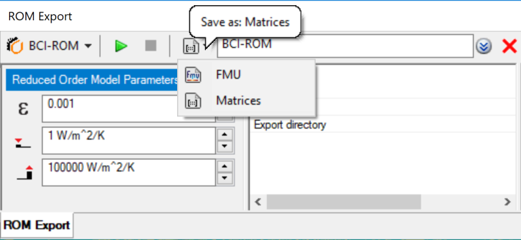This screenshot has width=521, height=240.
Task: Increase maximum HTC with up stepper
Action: tap(225, 167)
